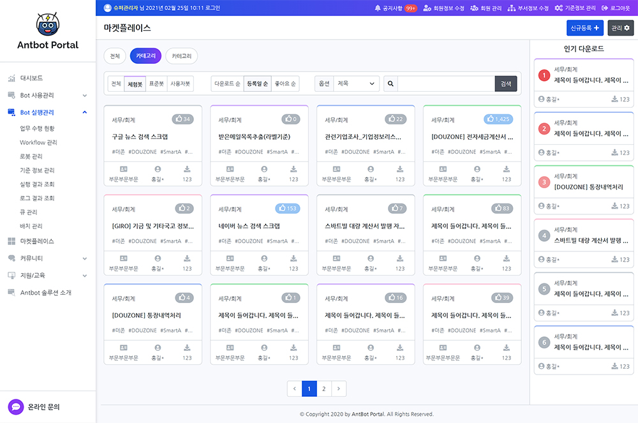This screenshot has height=423, width=638.
Task: Click the 마켓플레이스 grid icon in sidebar
Action: 11,241
